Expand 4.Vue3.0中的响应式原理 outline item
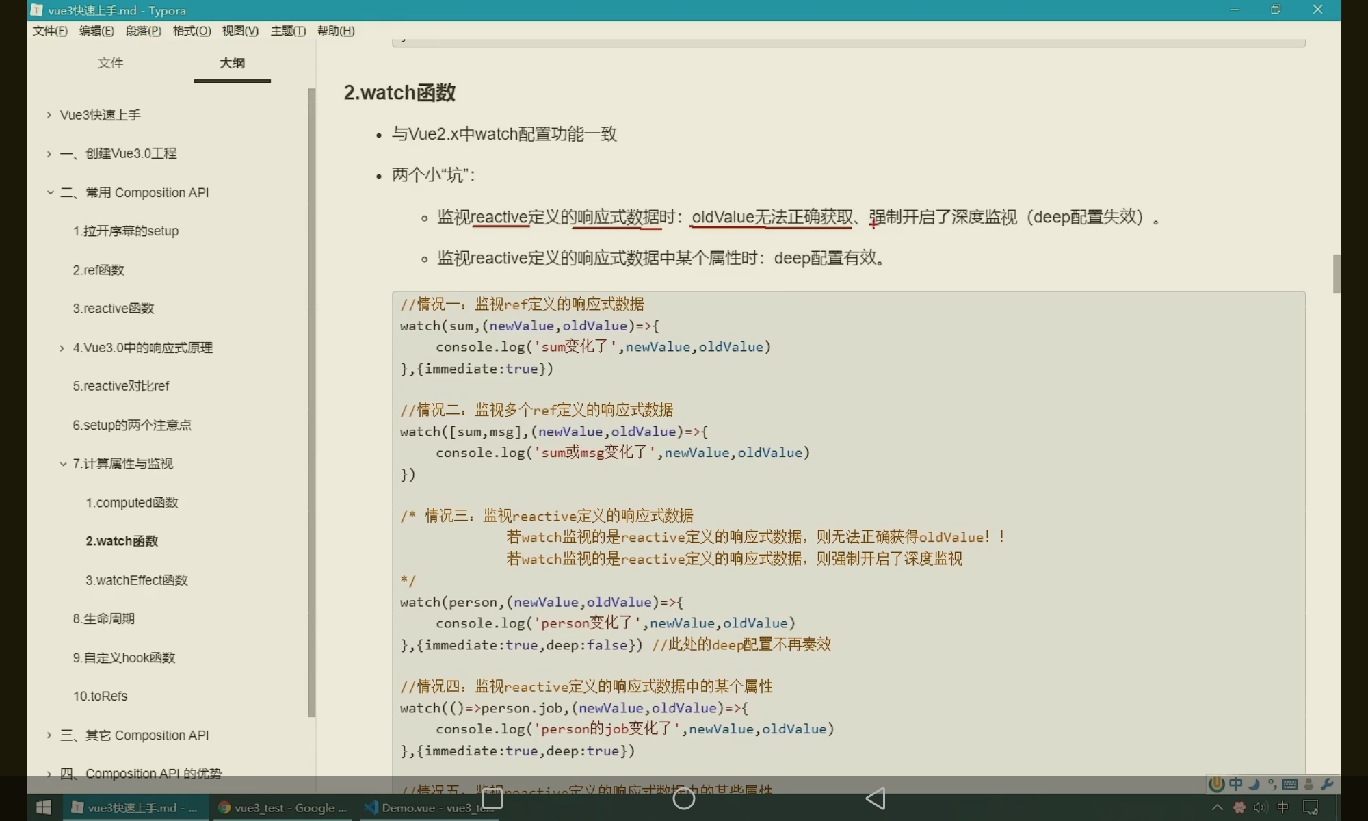 (62, 348)
